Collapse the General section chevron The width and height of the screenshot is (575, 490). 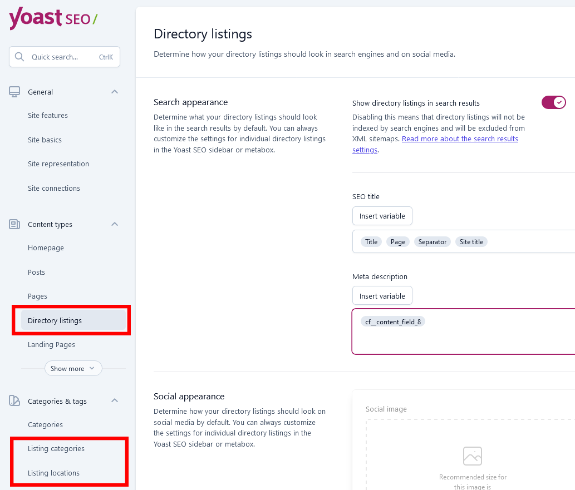pos(115,92)
